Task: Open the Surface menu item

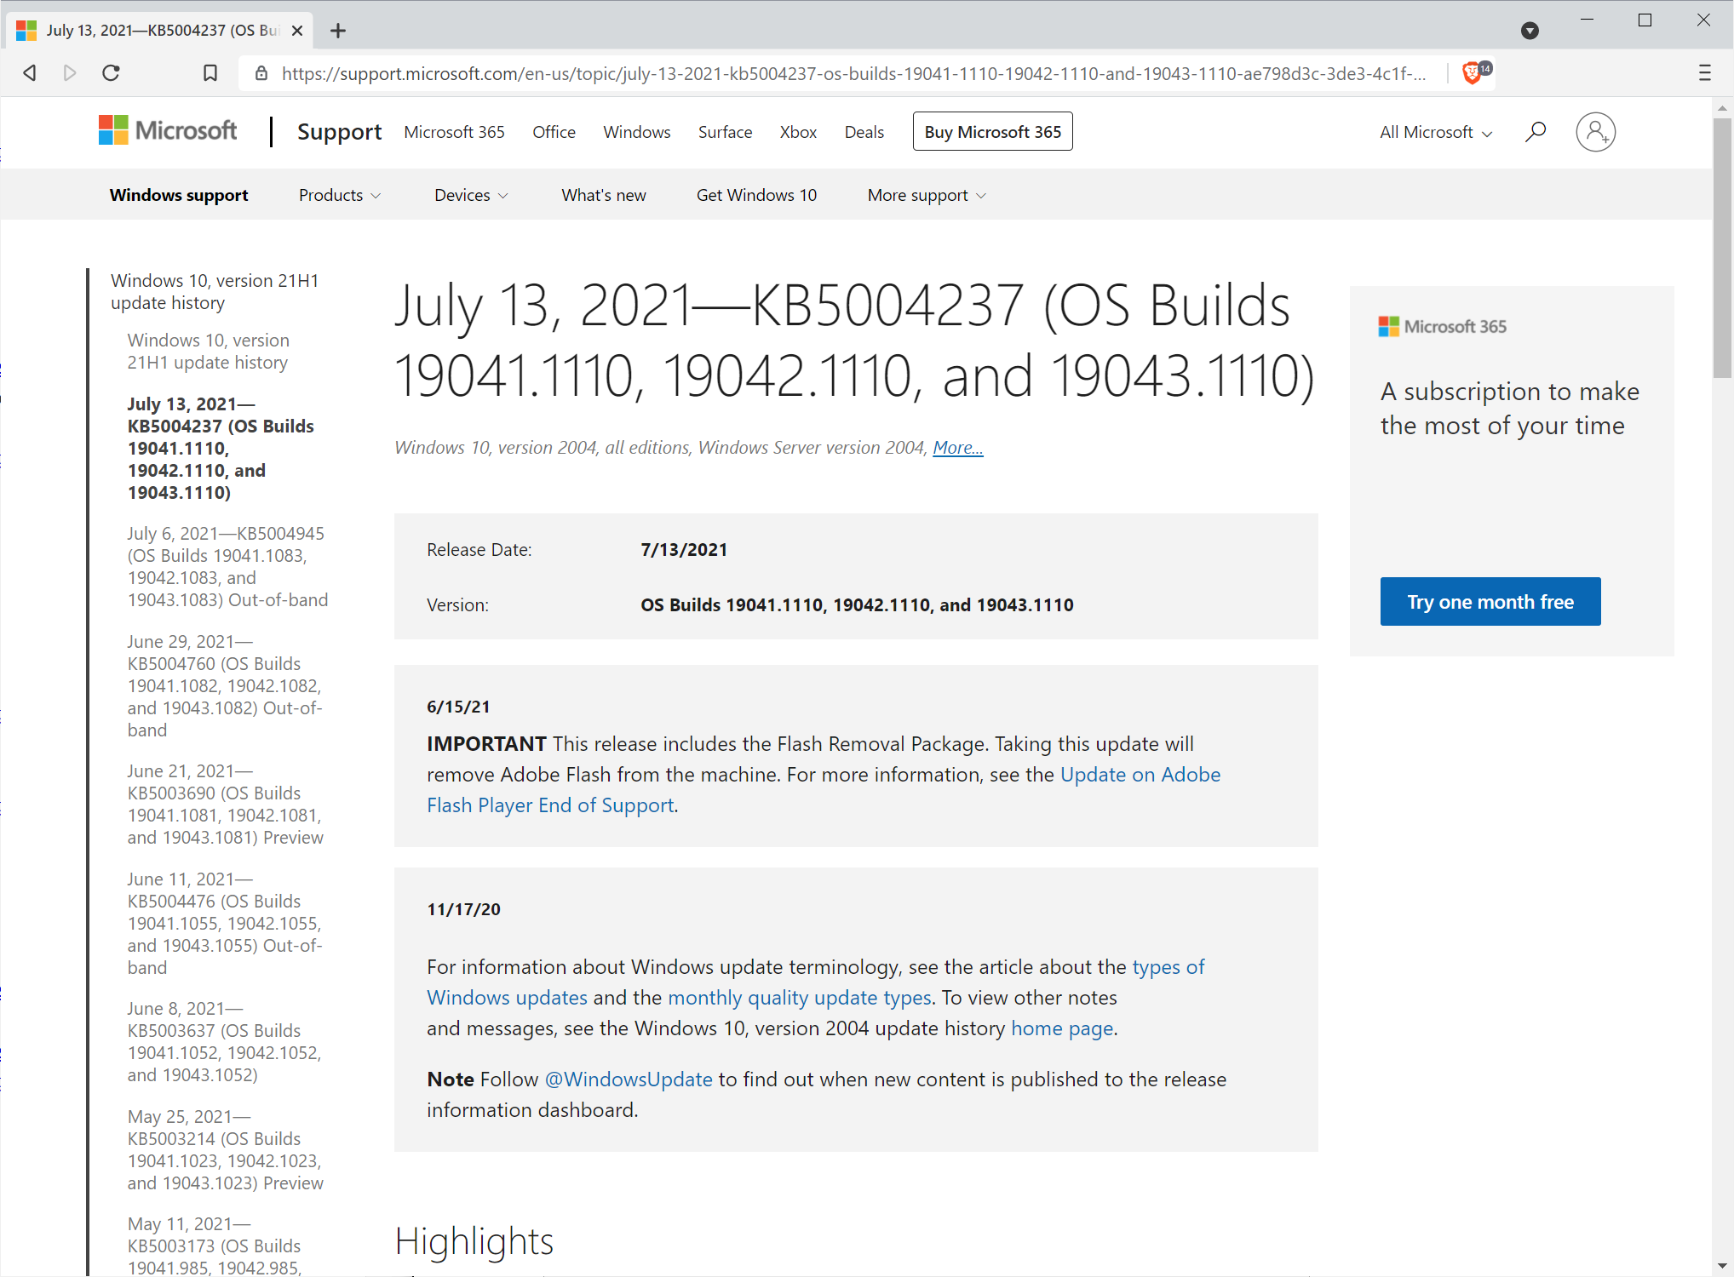Action: pos(725,133)
